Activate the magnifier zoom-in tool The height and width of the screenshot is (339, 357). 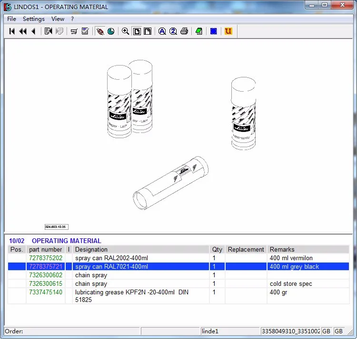pyautogui.click(x=126, y=31)
